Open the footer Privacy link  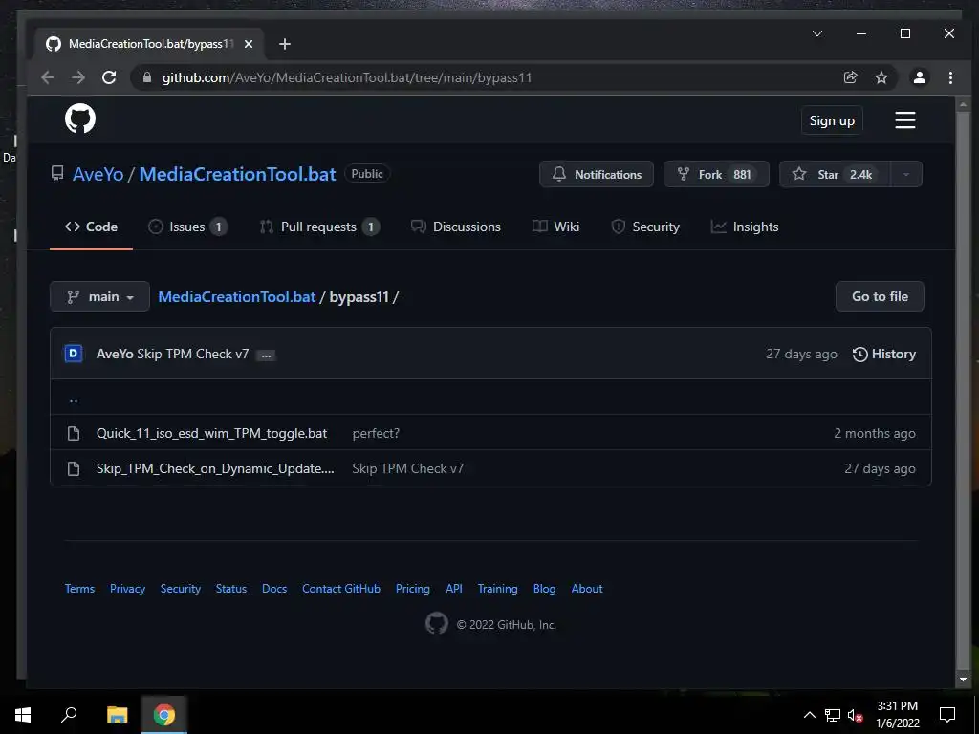point(127,588)
